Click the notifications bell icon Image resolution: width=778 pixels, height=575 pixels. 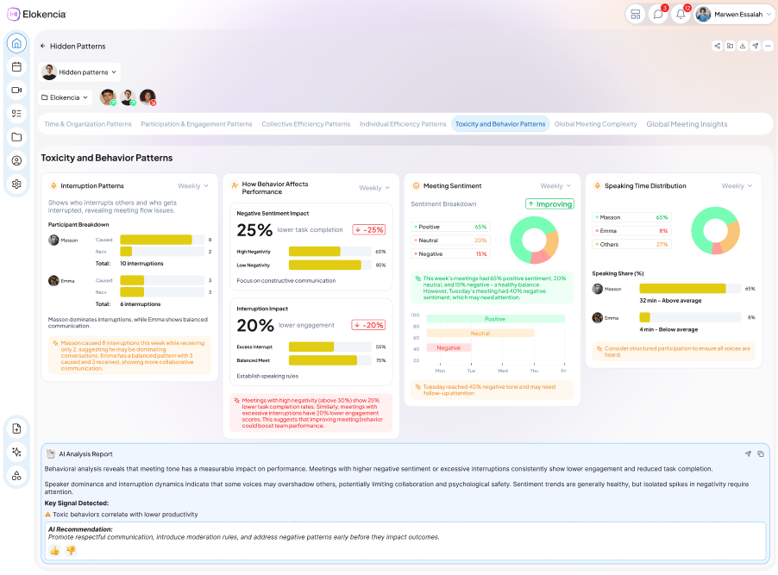(x=681, y=15)
